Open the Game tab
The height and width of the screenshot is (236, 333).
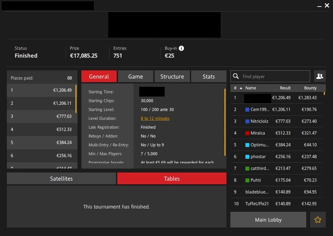(136, 77)
